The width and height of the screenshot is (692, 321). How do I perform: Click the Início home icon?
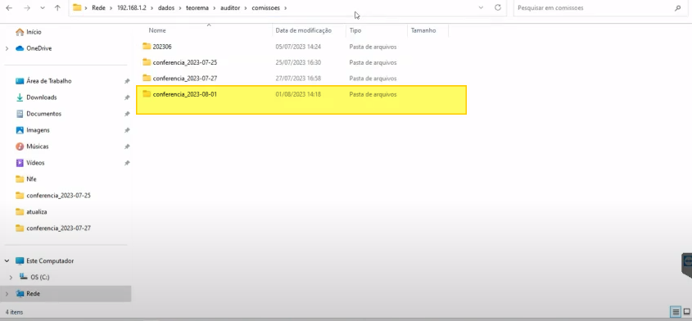pos(20,32)
